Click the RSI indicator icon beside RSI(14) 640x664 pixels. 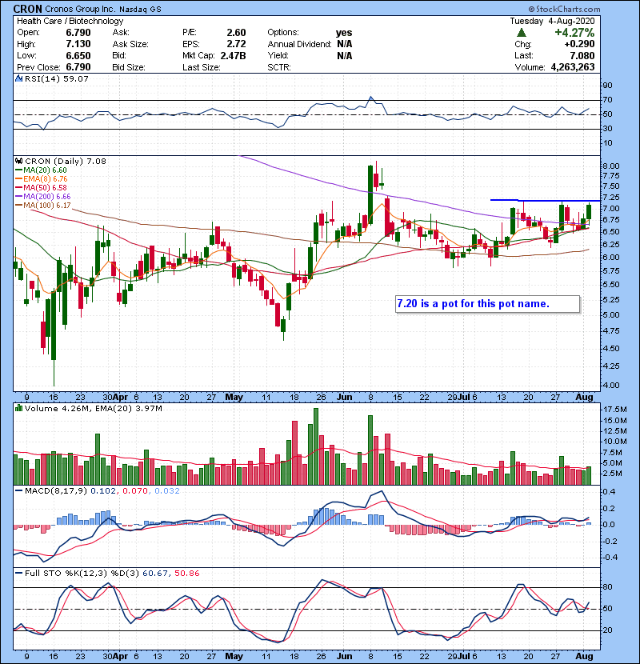[x=19, y=78]
